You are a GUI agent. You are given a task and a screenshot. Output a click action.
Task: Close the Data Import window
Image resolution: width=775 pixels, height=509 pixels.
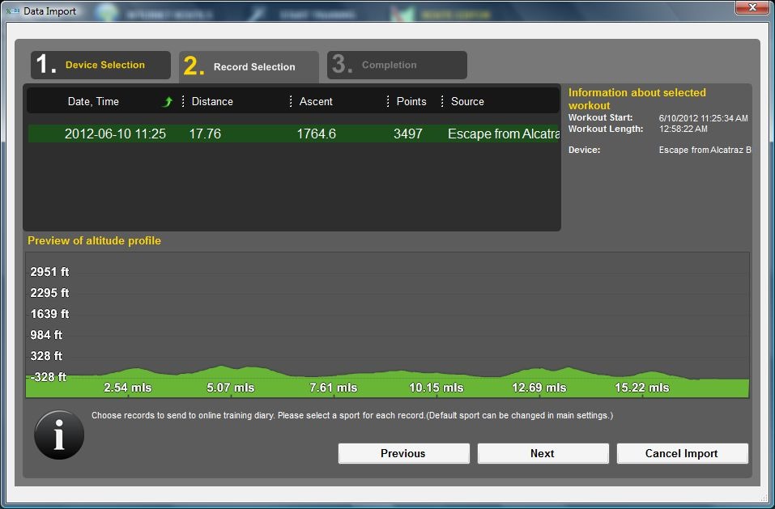(752, 7)
